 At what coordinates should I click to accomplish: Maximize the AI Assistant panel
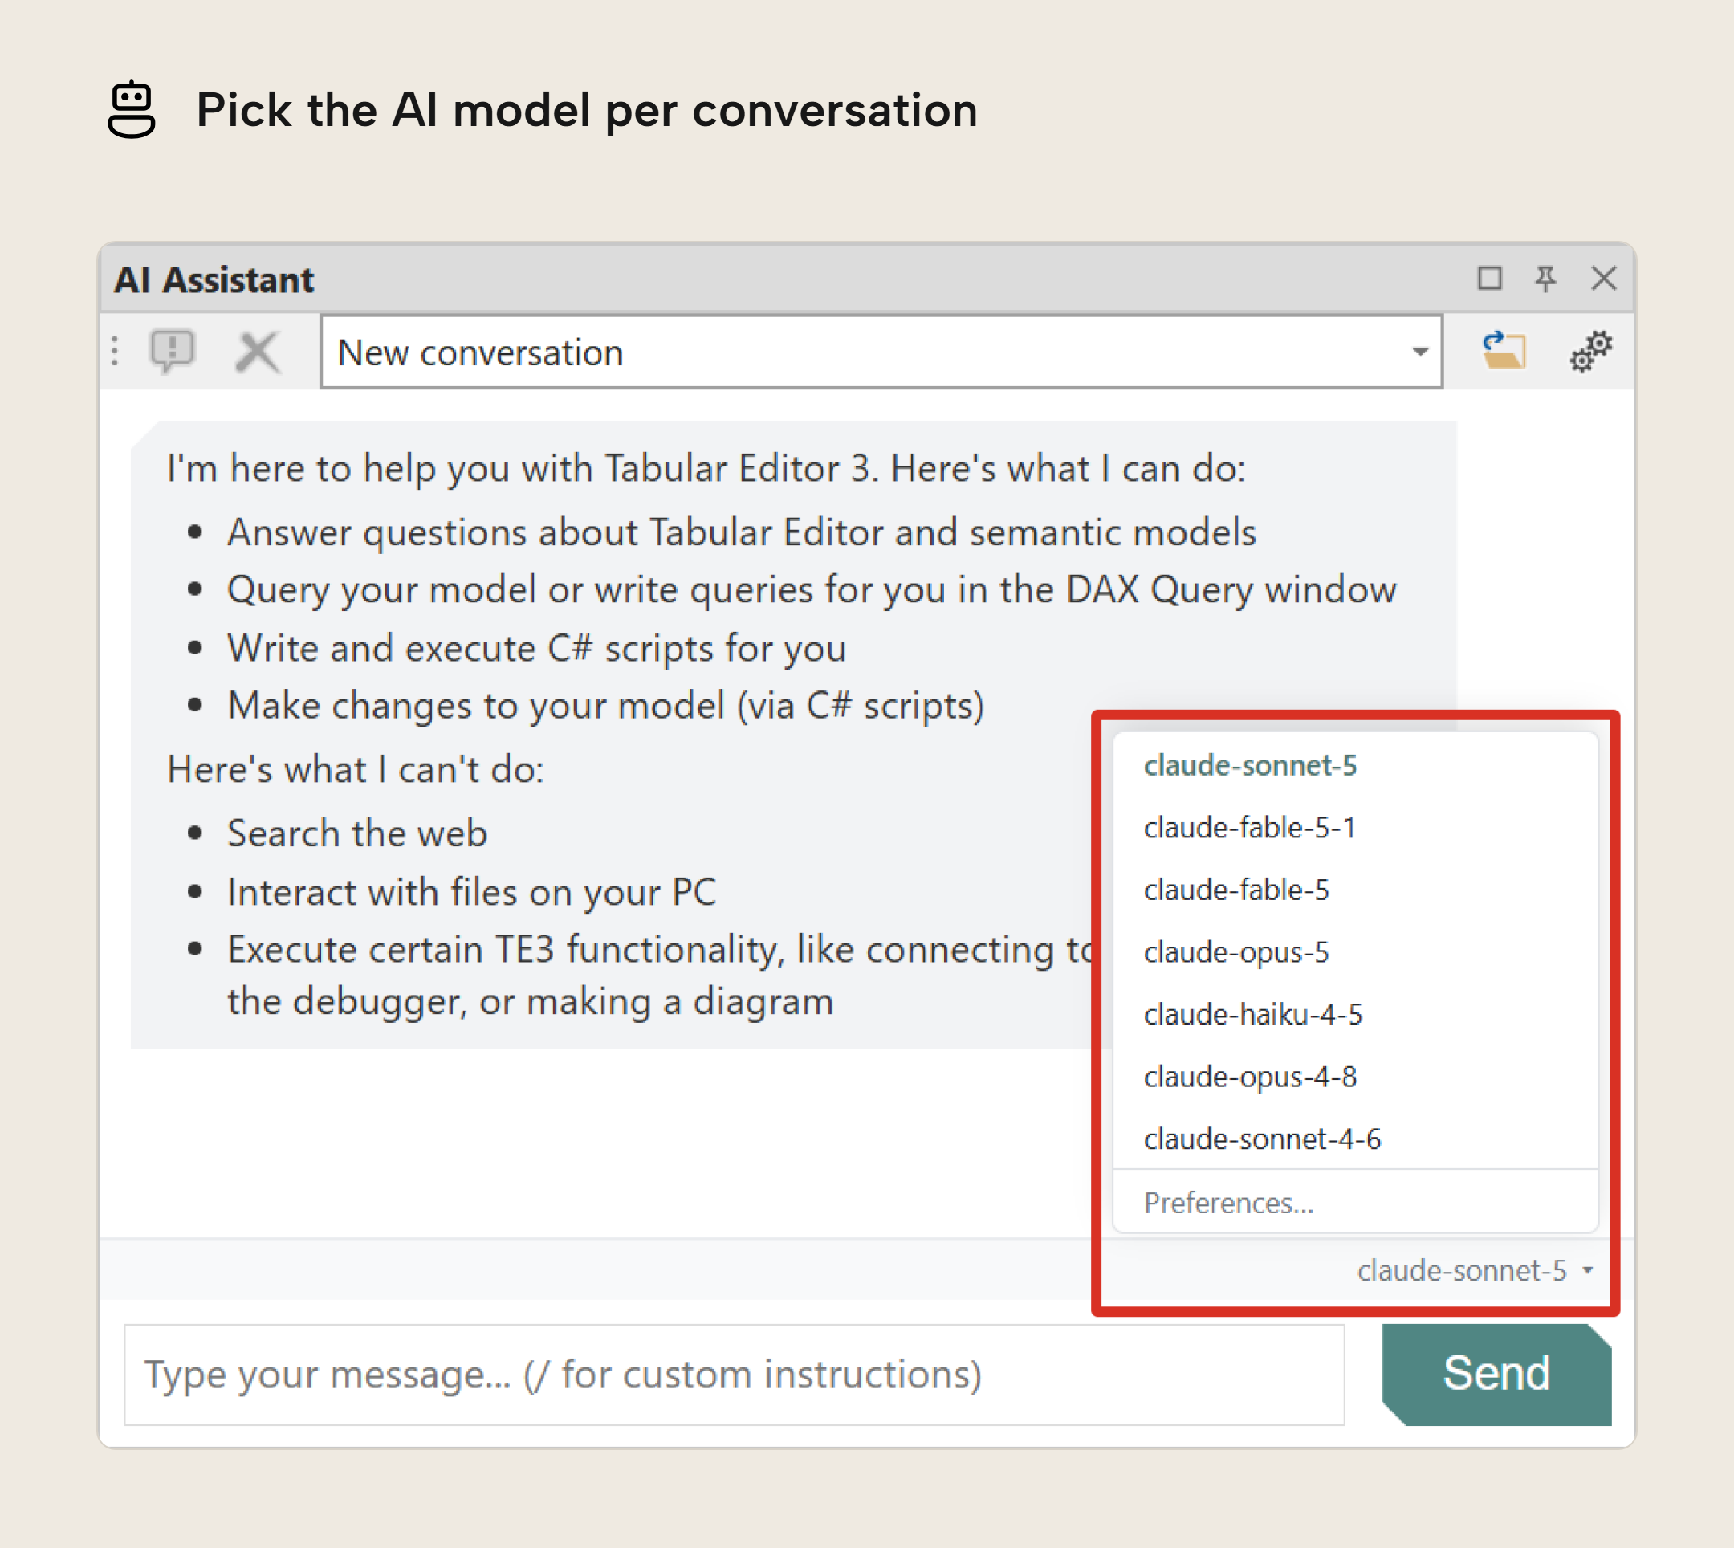[x=1489, y=278]
